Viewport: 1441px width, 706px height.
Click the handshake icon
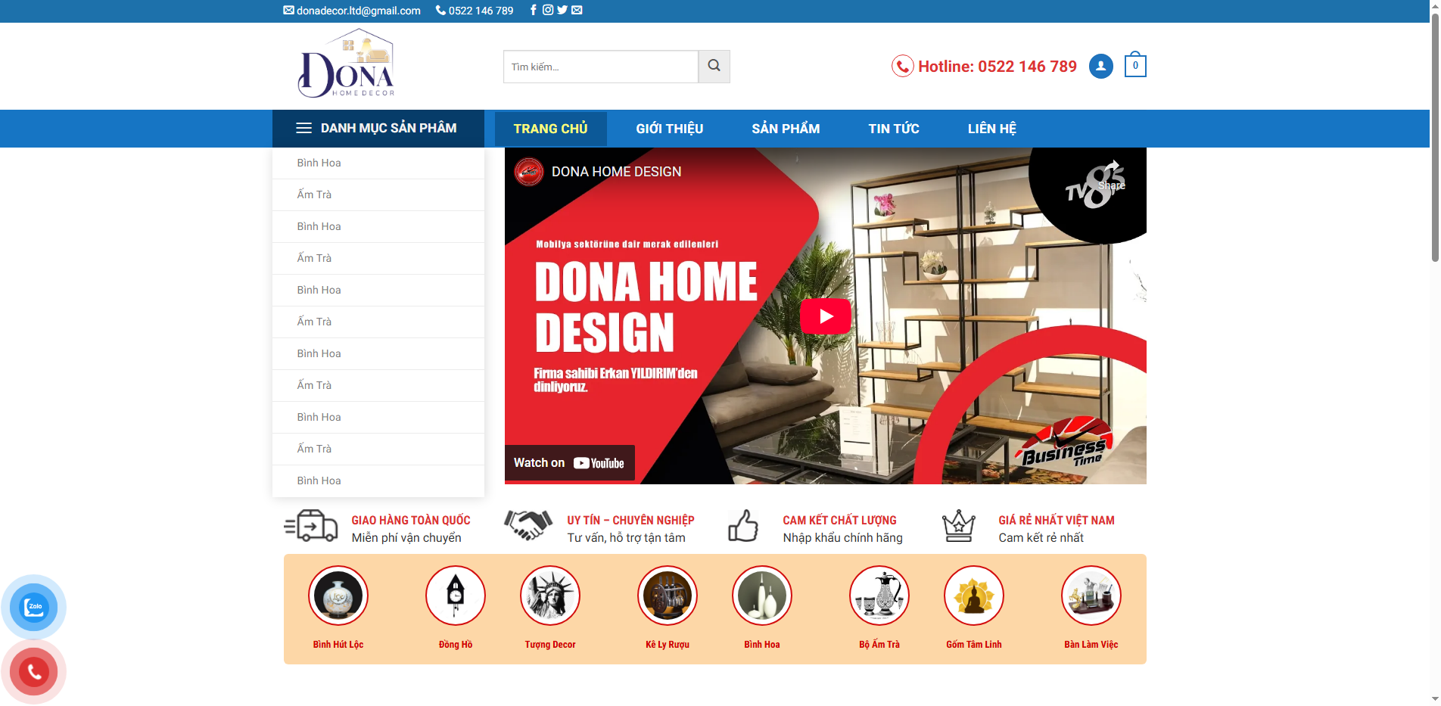[x=528, y=525]
